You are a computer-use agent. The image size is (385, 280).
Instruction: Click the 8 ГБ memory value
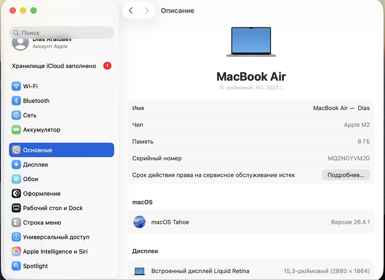click(x=364, y=141)
